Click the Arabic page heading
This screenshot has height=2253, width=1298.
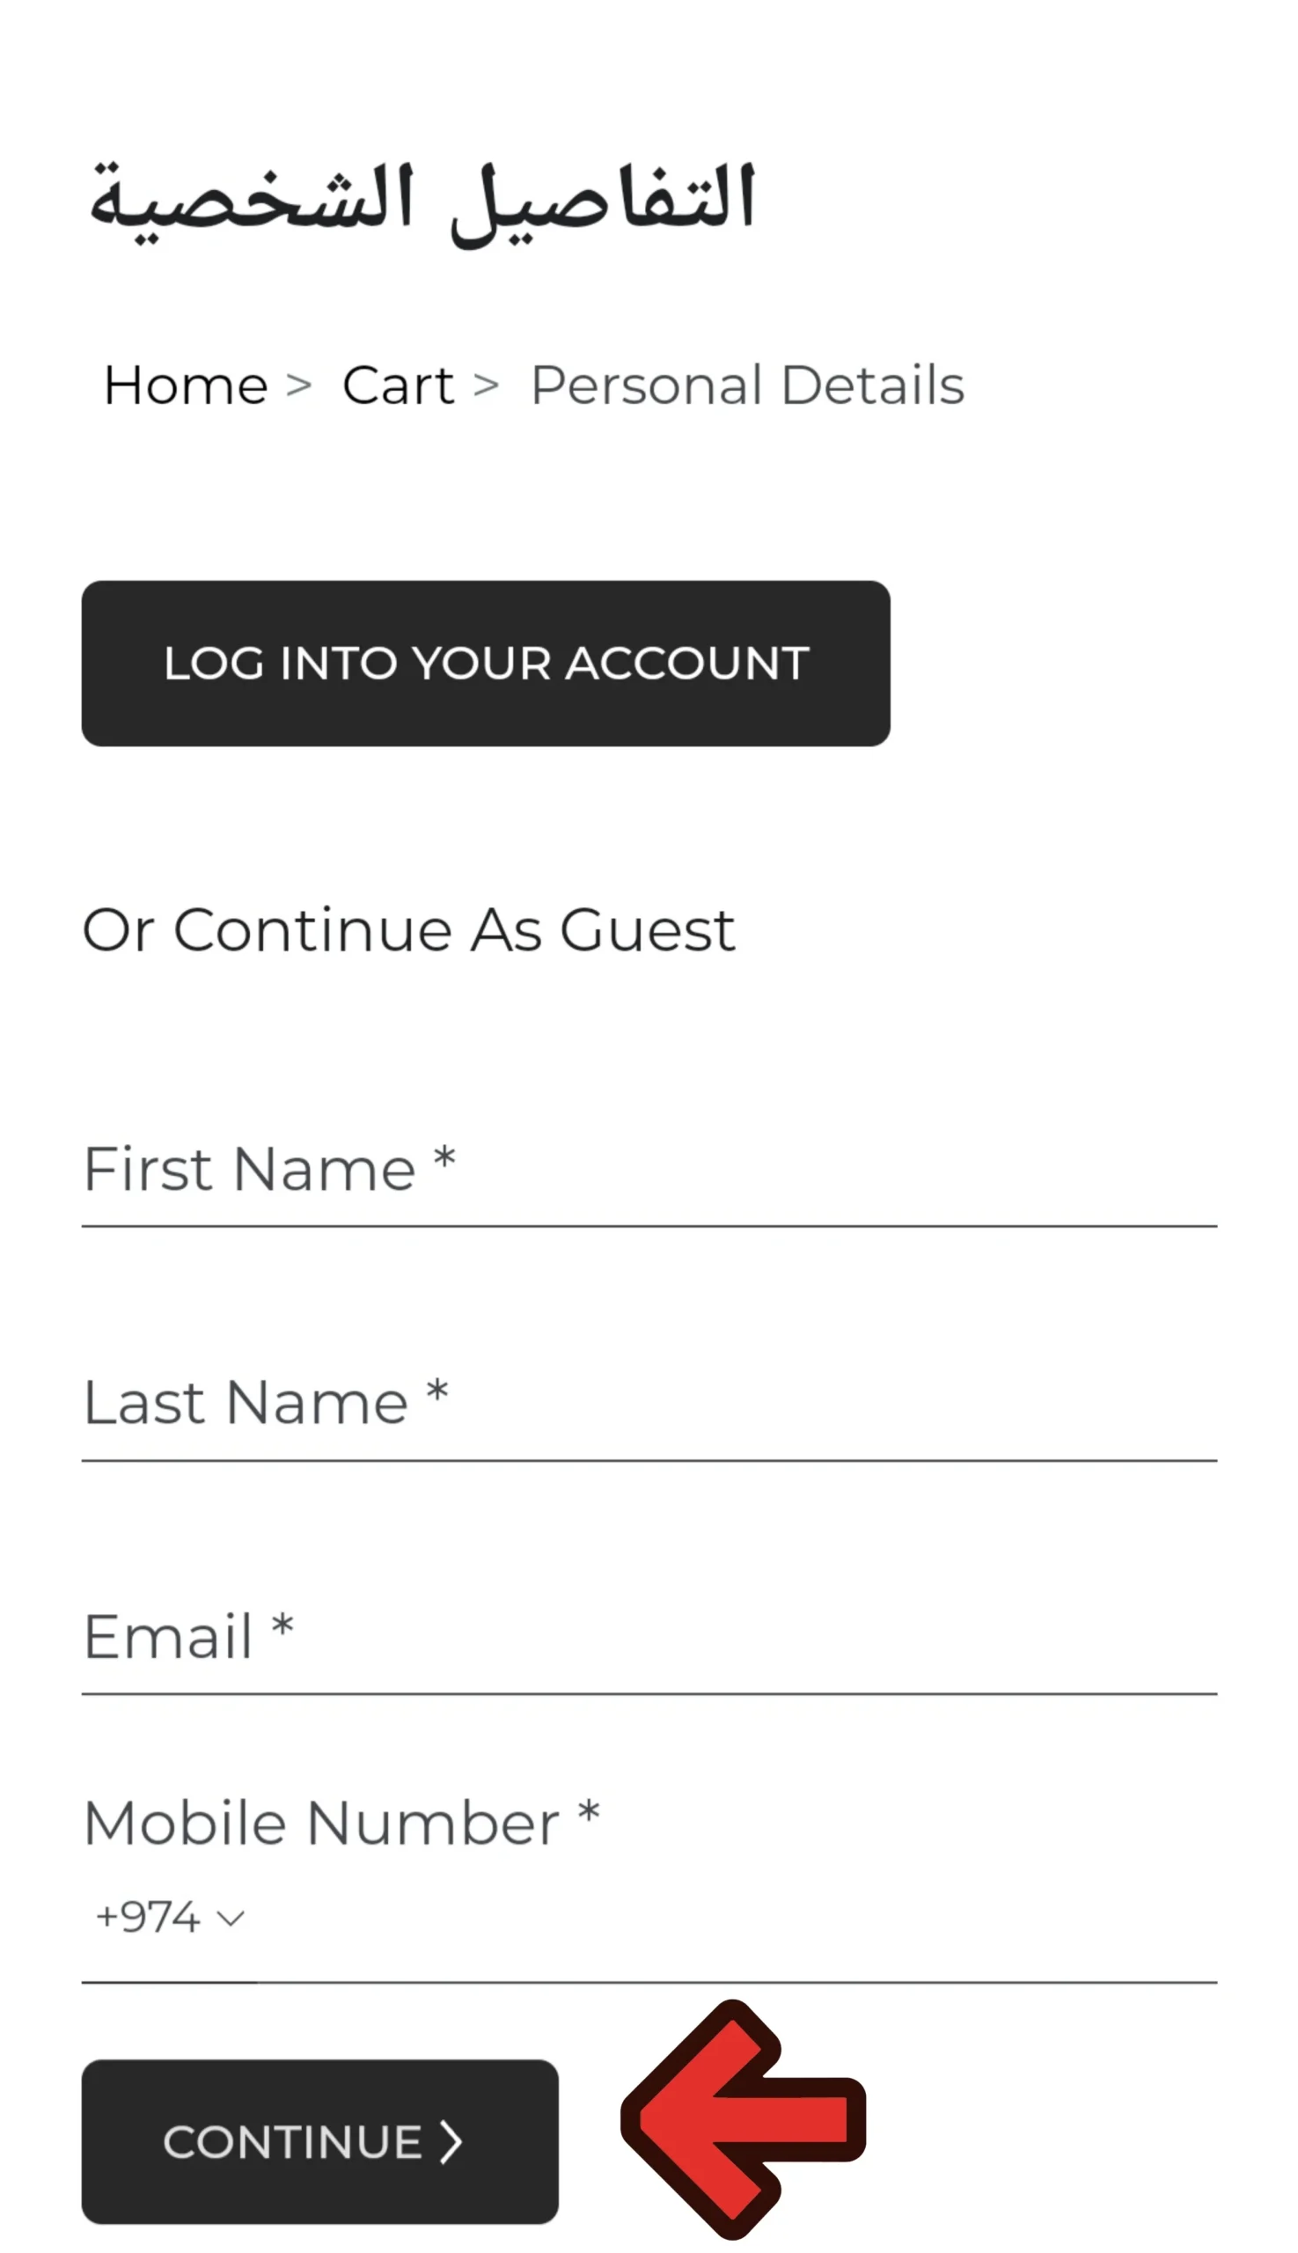pos(422,200)
